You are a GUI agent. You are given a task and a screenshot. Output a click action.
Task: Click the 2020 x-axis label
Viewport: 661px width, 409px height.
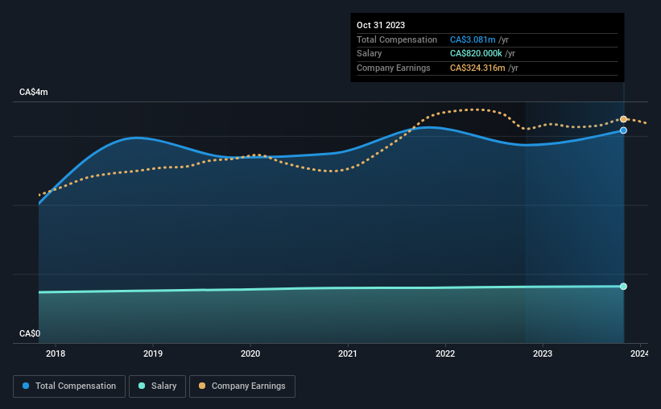click(x=250, y=353)
